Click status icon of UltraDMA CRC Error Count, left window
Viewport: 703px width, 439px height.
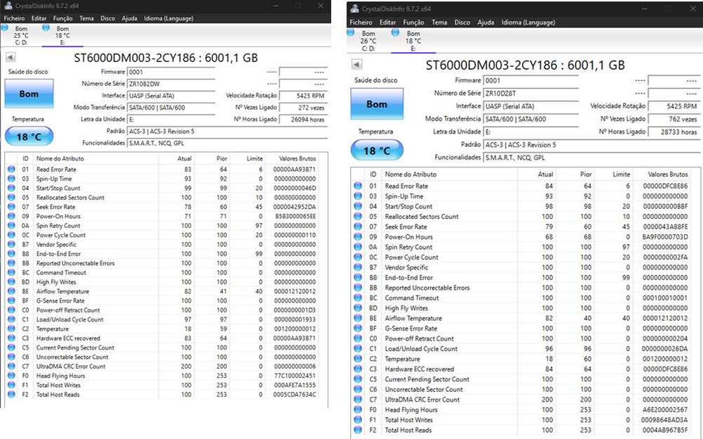pyautogui.click(x=11, y=367)
